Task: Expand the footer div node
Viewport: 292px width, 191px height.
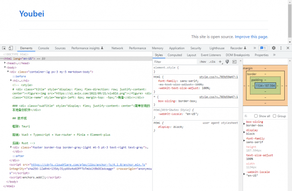Action: click(x=11, y=147)
